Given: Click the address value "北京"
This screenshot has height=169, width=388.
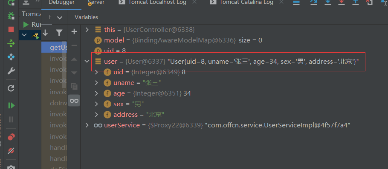Looking at the screenshot, I should click(155, 115).
